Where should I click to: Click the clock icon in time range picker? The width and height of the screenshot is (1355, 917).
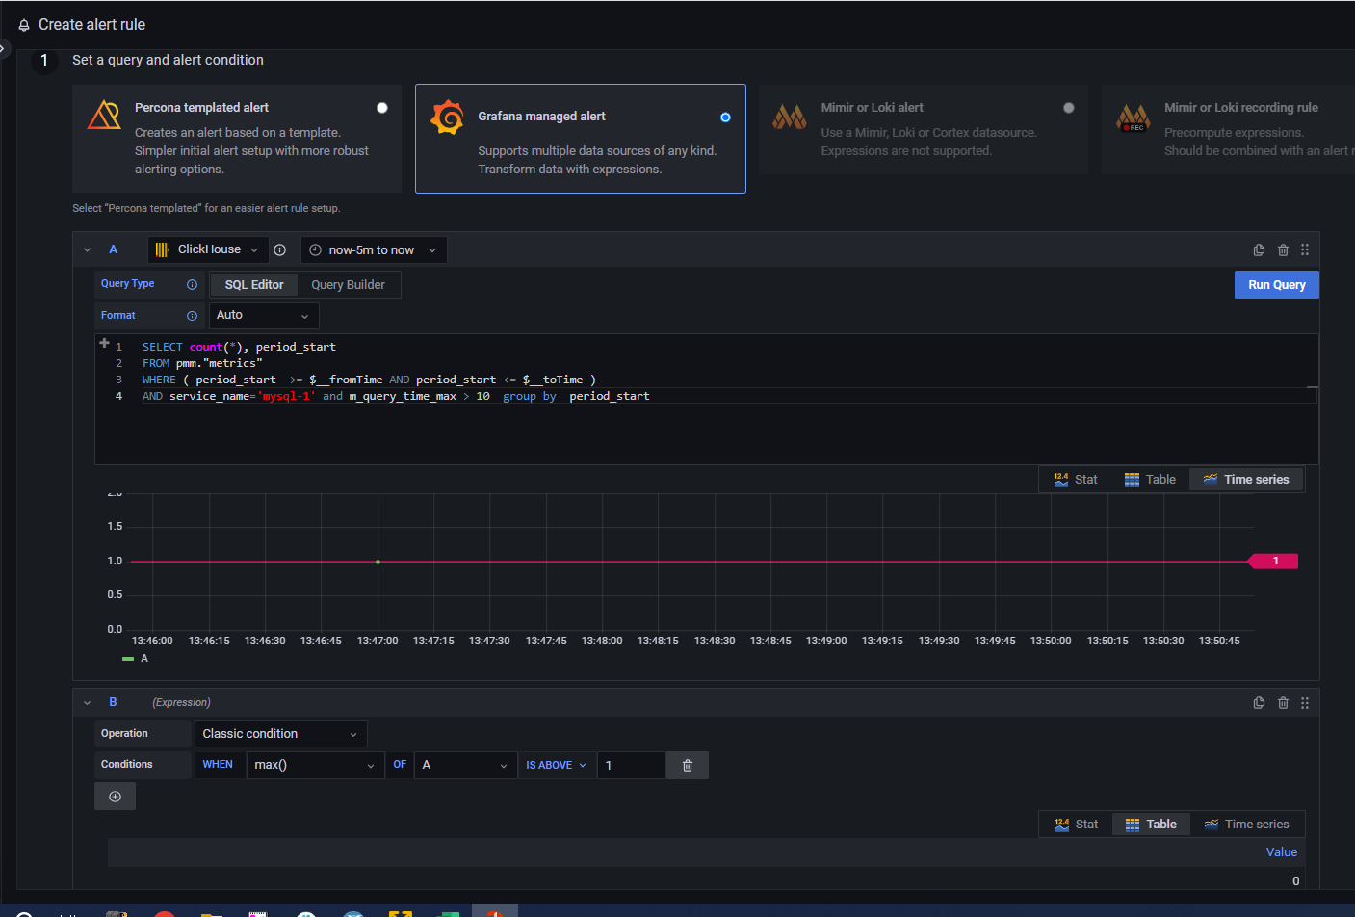click(315, 250)
